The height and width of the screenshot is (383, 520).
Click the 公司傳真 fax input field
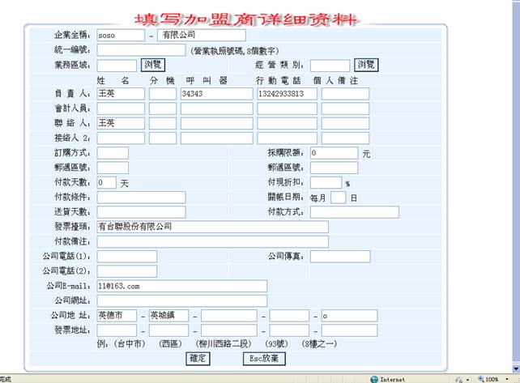pos(339,257)
